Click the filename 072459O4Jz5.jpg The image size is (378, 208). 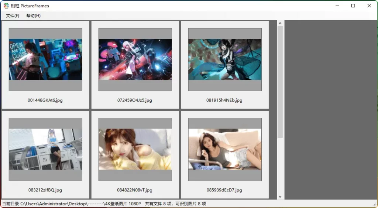pos(135,100)
